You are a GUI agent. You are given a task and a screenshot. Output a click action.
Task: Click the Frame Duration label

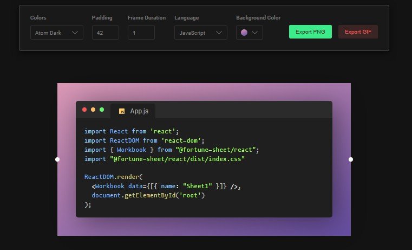coord(147,18)
